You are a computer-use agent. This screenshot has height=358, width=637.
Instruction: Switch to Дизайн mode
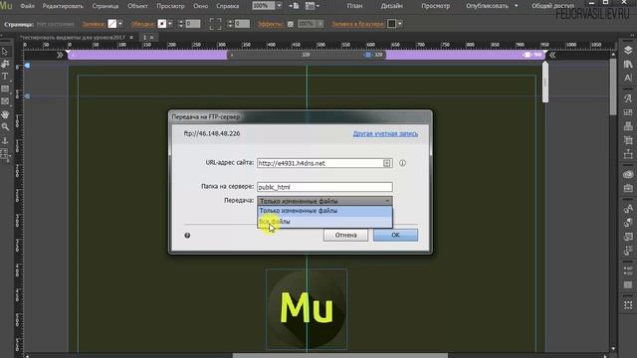click(x=392, y=6)
